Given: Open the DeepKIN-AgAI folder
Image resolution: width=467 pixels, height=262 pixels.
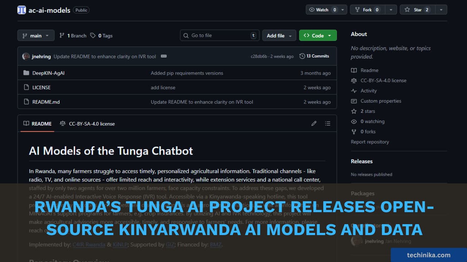Looking at the screenshot, I should pos(49,73).
